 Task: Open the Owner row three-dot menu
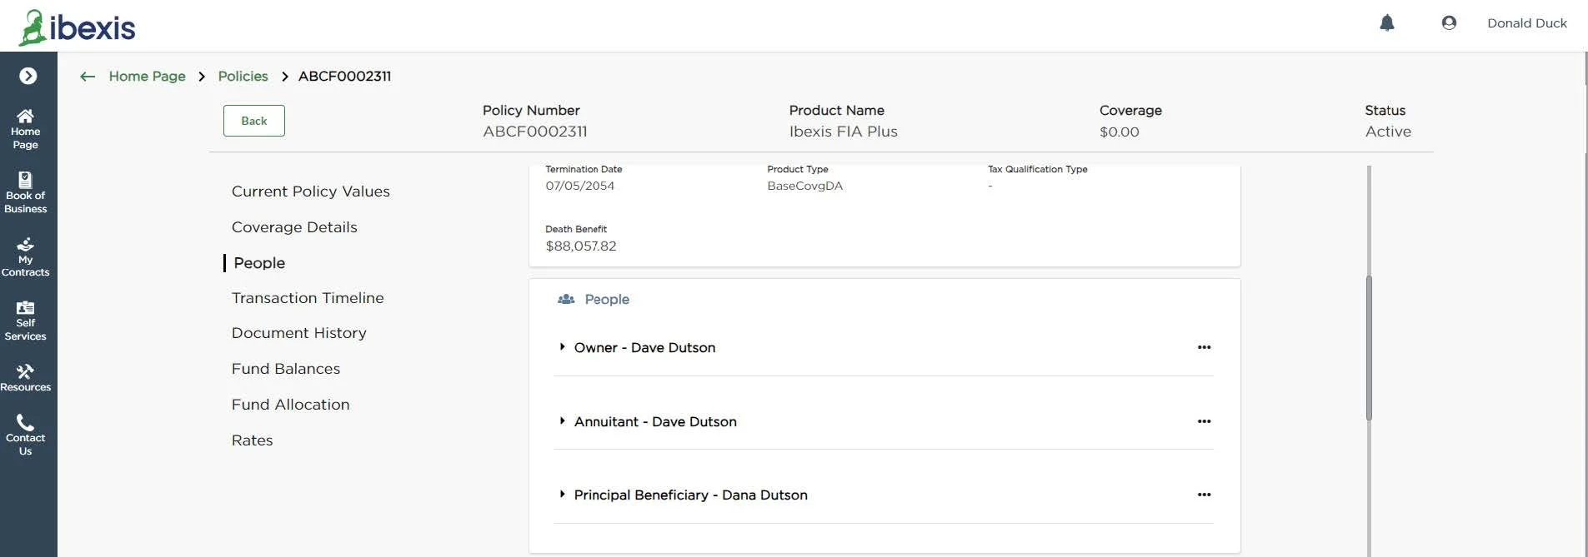(x=1204, y=347)
